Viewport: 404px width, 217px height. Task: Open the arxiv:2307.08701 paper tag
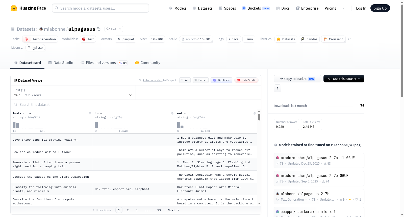click(x=196, y=39)
